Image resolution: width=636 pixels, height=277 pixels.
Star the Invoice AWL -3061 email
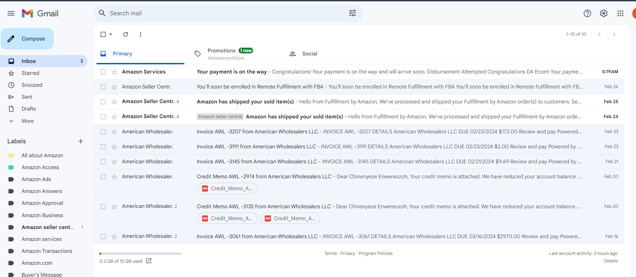114,237
